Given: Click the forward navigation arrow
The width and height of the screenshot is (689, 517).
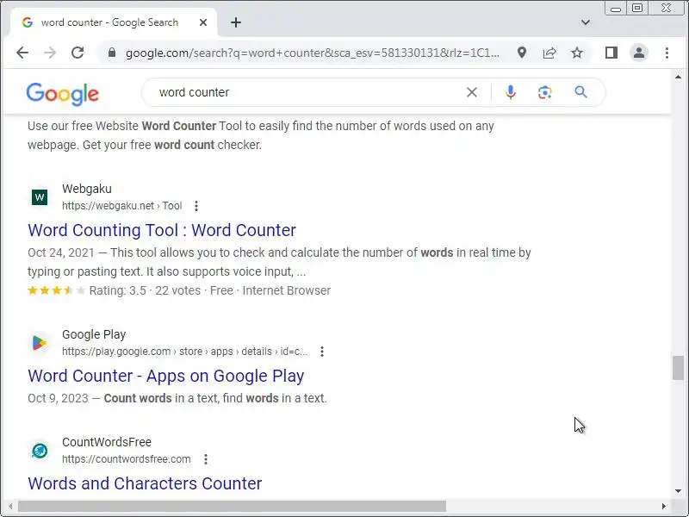Looking at the screenshot, I should tap(50, 53).
